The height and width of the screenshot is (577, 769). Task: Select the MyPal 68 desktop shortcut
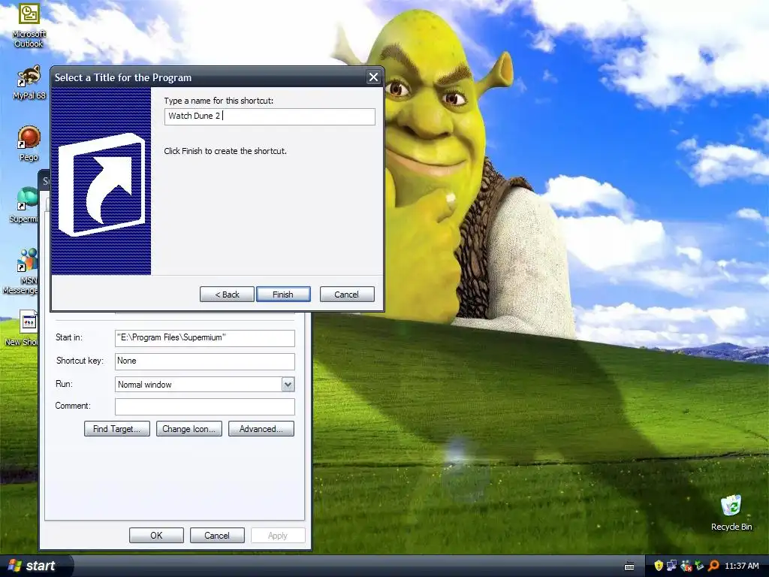(x=29, y=83)
